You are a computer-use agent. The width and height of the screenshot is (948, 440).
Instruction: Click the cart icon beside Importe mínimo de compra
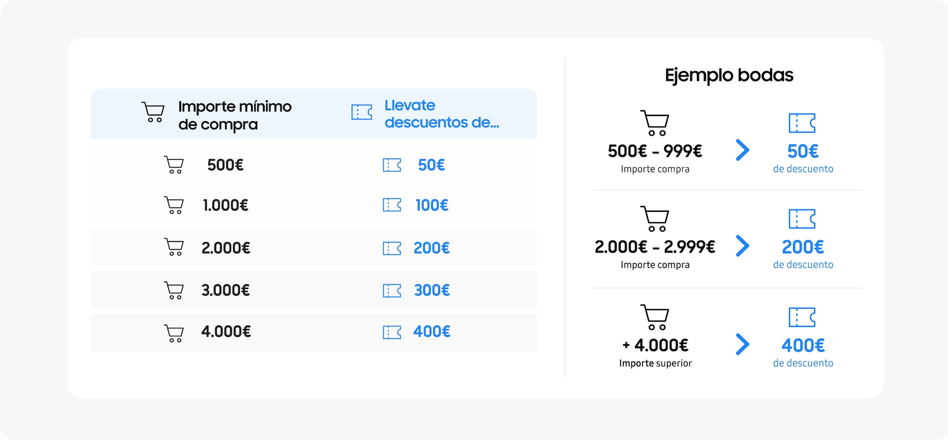click(153, 112)
